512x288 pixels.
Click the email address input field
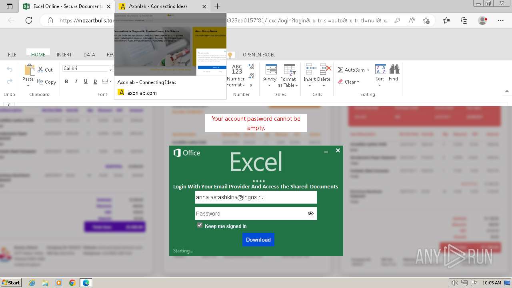256,197
